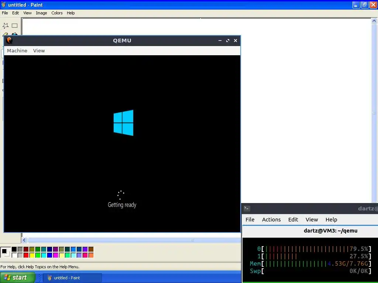Open the Edit menu in the terminal window
The image size is (378, 283).
pyautogui.click(x=293, y=220)
